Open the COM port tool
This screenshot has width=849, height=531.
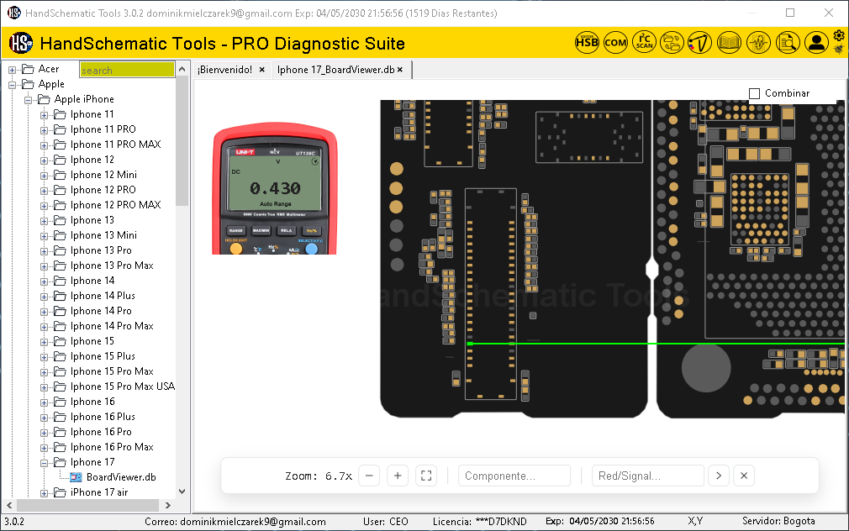tap(615, 42)
